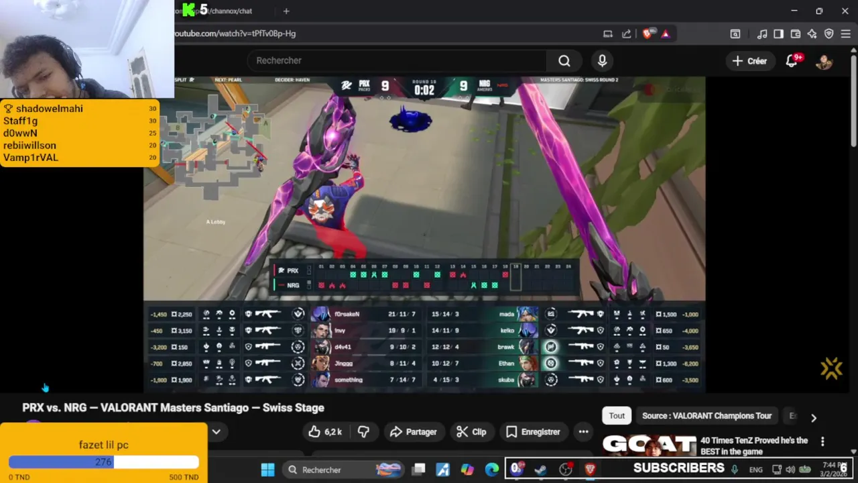Select Source : VALORANT Champions Tour chip
Screen dimensions: 858x483
(707, 416)
